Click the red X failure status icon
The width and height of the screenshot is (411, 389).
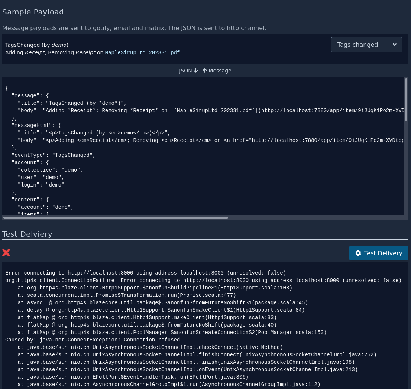[6, 253]
